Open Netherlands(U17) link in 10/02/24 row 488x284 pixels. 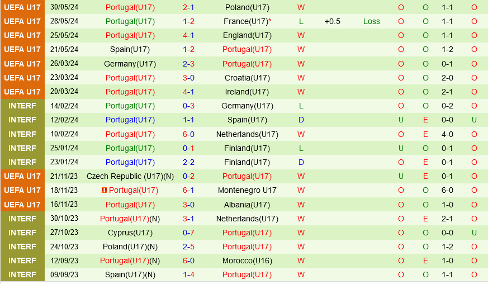click(x=247, y=134)
